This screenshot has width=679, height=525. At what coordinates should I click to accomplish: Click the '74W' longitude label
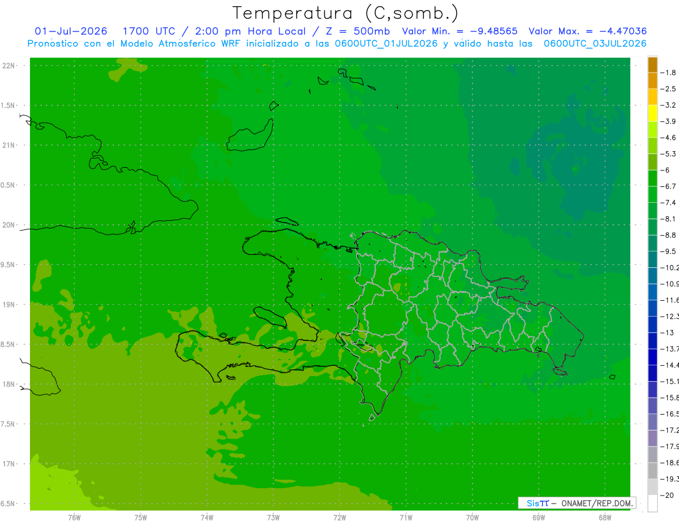tap(207, 517)
